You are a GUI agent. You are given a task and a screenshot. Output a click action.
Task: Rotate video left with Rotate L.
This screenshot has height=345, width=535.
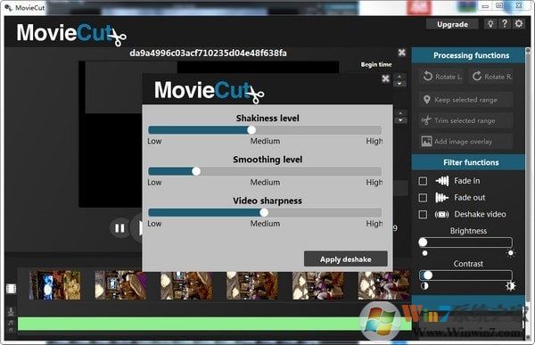click(x=442, y=77)
